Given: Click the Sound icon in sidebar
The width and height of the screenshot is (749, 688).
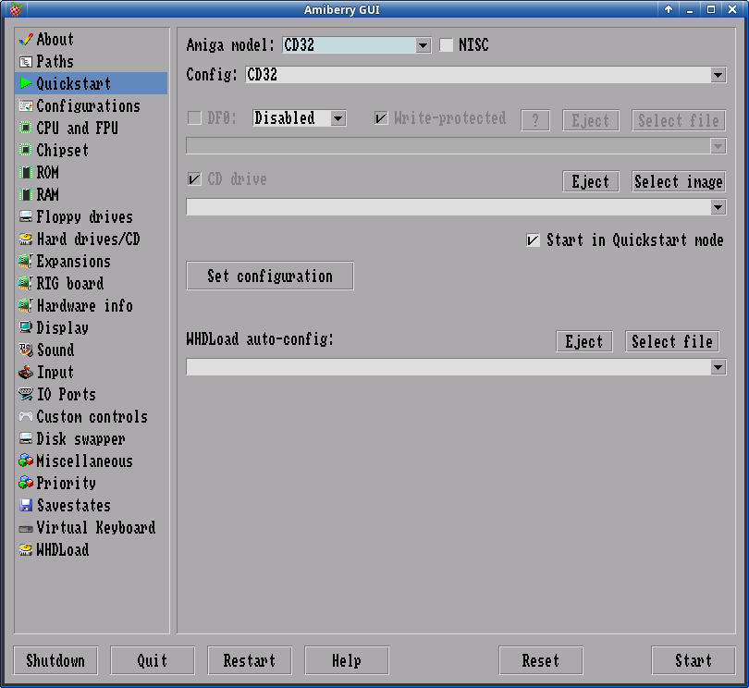Looking at the screenshot, I should click(x=25, y=350).
